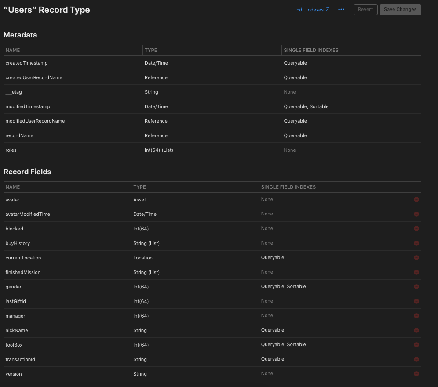Edit gender Queryable, Sortable index setting
This screenshot has height=387, width=438.
[284, 287]
